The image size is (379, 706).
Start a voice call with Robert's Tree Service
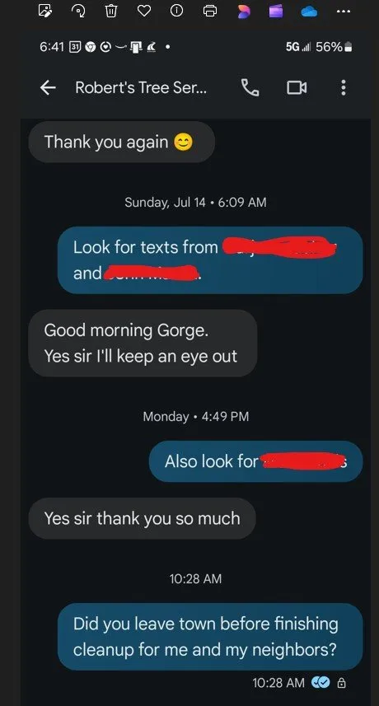(x=250, y=87)
